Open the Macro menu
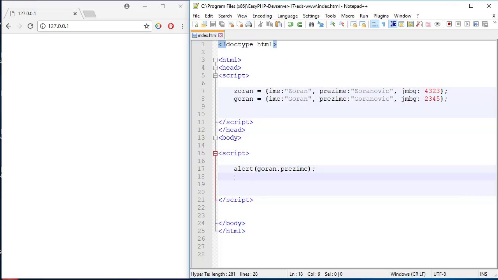Image resolution: width=498 pixels, height=280 pixels. (348, 16)
